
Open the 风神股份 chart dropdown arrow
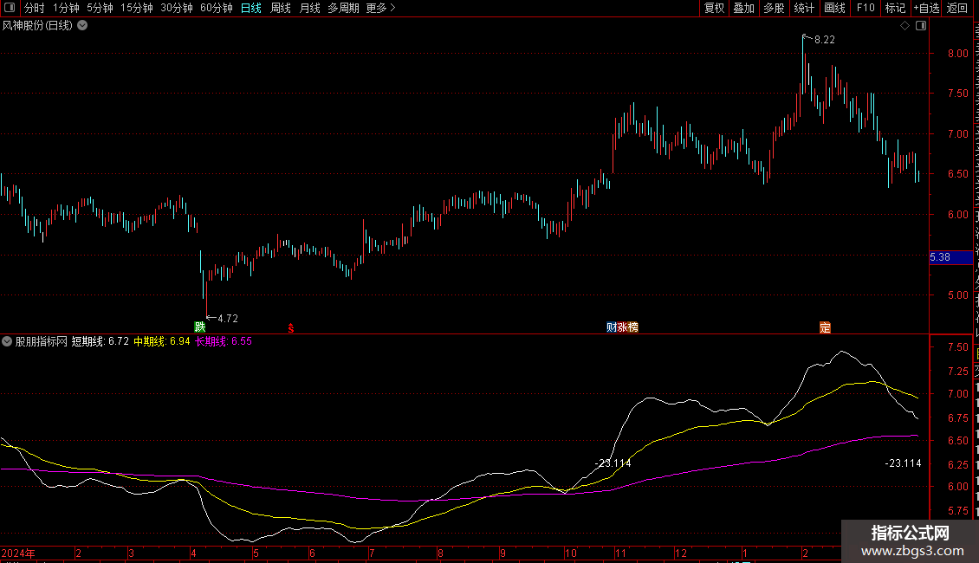click(x=82, y=26)
